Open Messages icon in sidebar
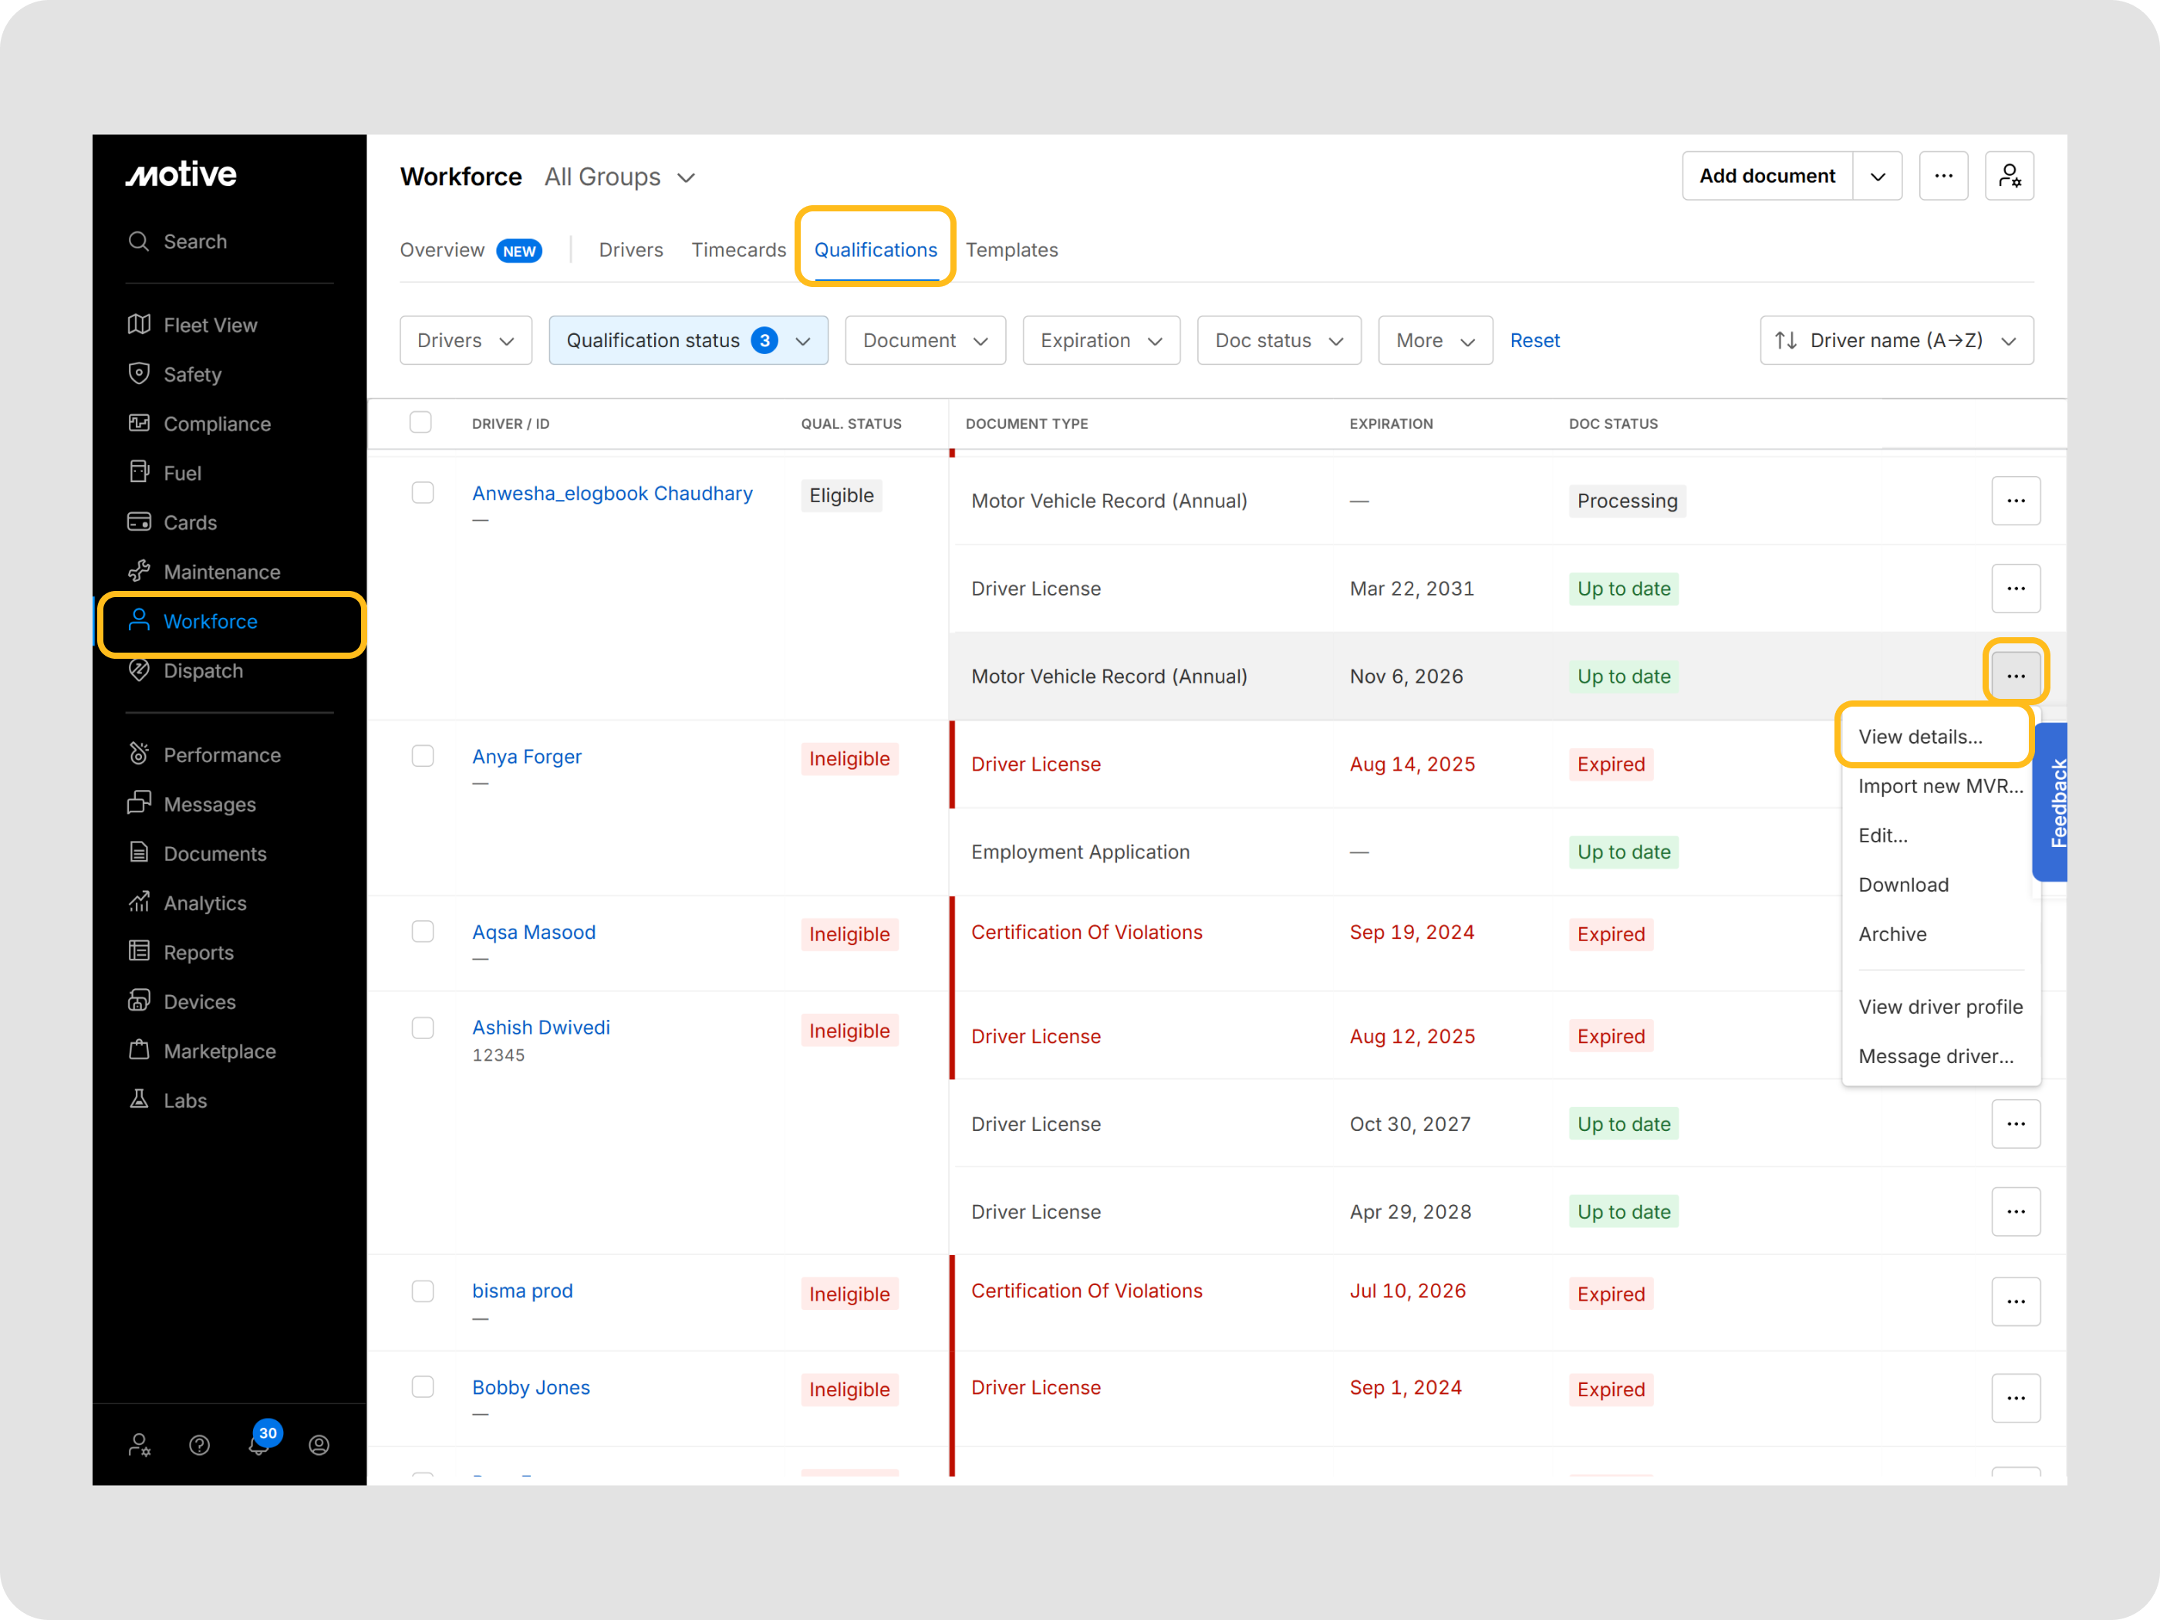Screen dimensions: 2160x1620 pyautogui.click(x=140, y=804)
